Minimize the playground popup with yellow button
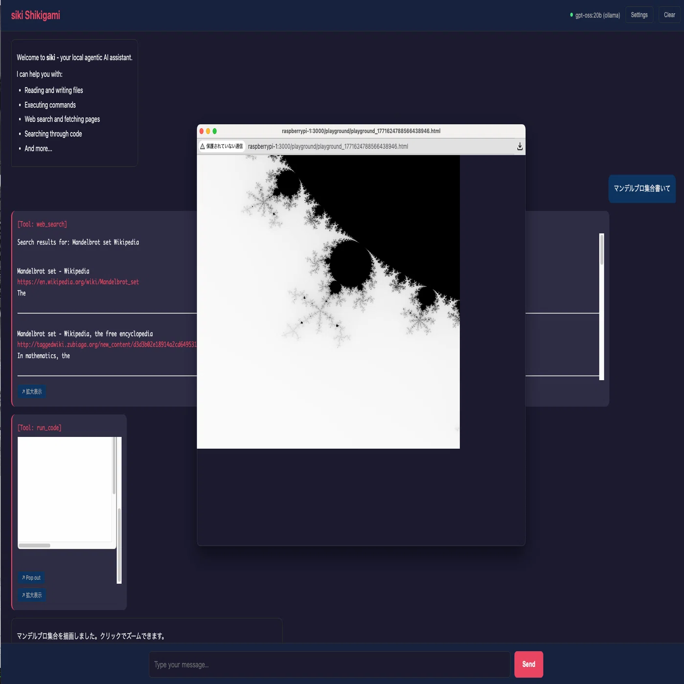The image size is (684, 684). [x=208, y=131]
